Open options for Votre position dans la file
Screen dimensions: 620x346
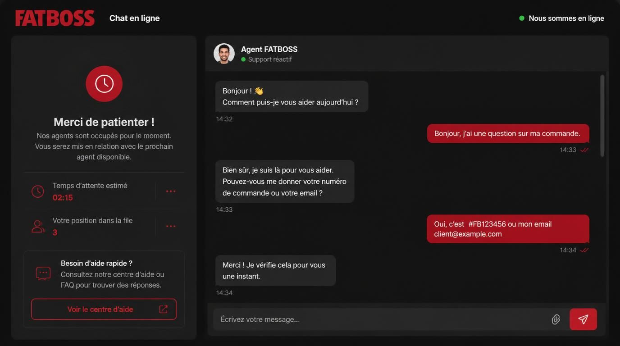(171, 226)
